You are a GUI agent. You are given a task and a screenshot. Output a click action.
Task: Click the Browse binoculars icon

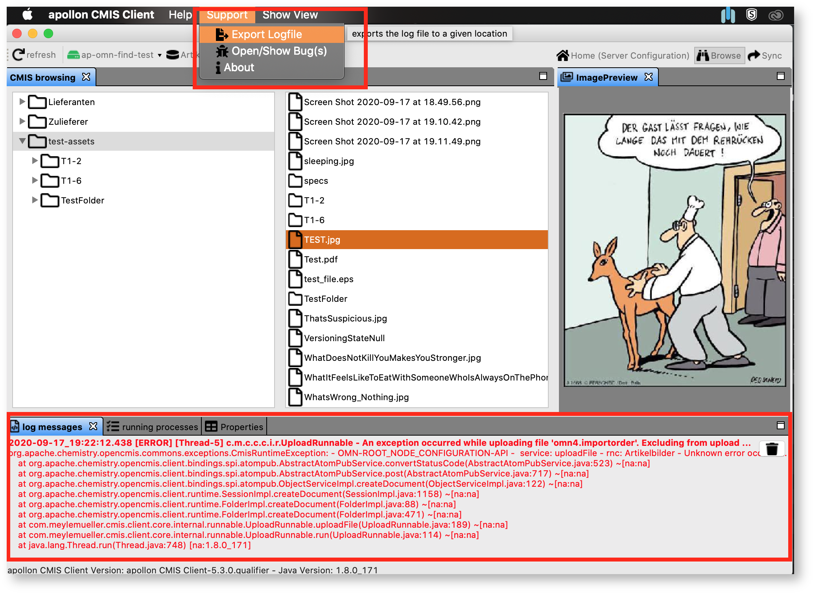702,55
